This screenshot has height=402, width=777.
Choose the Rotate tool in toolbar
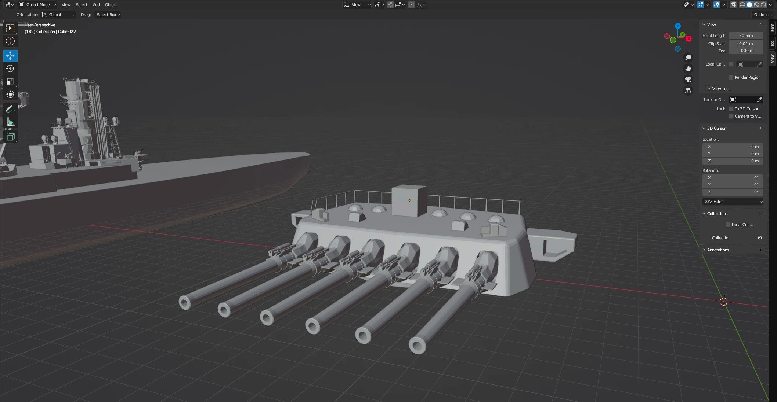pyautogui.click(x=10, y=69)
